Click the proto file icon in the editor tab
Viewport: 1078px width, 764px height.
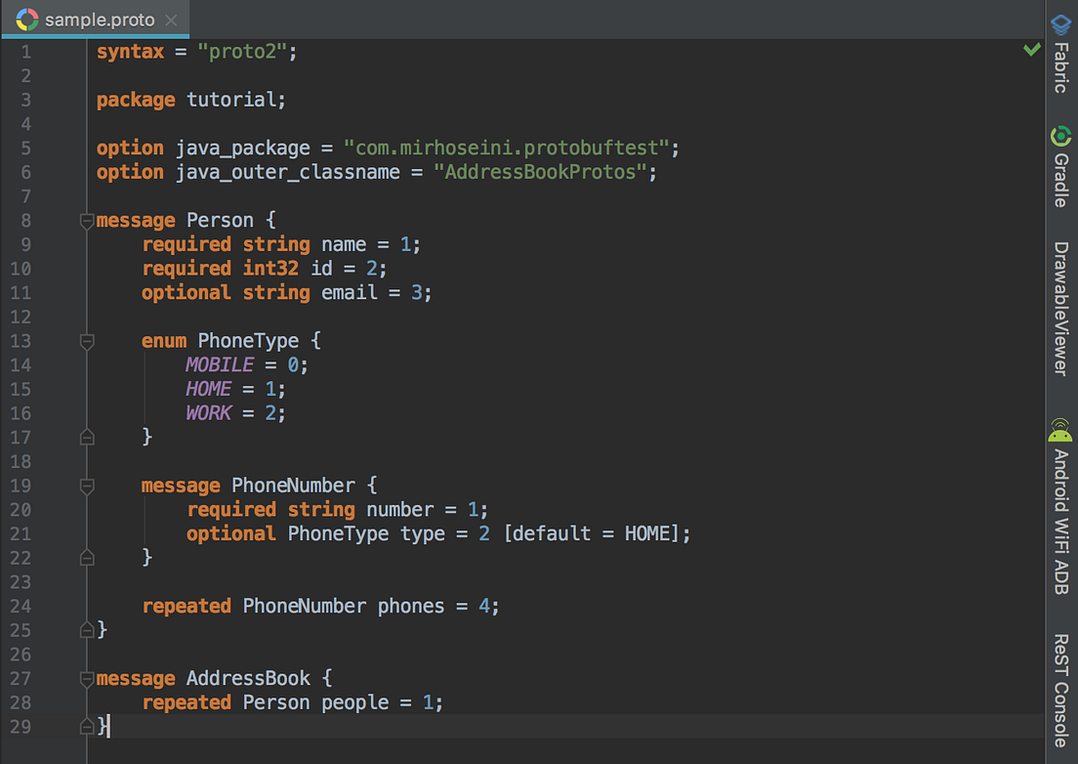tap(26, 19)
